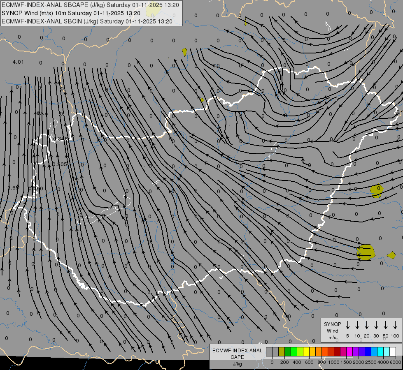Click the SBCAPE layer title line

click(90, 5)
